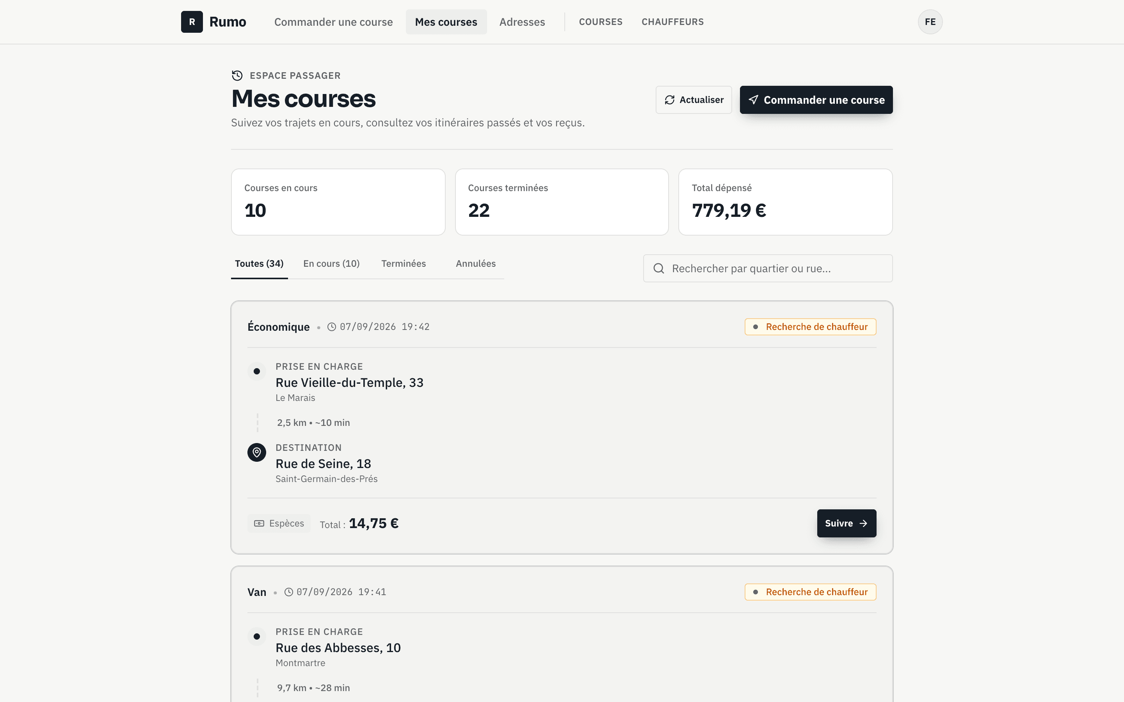Open Adresses in the top navigation
Image resolution: width=1124 pixels, height=702 pixels.
[x=522, y=22]
